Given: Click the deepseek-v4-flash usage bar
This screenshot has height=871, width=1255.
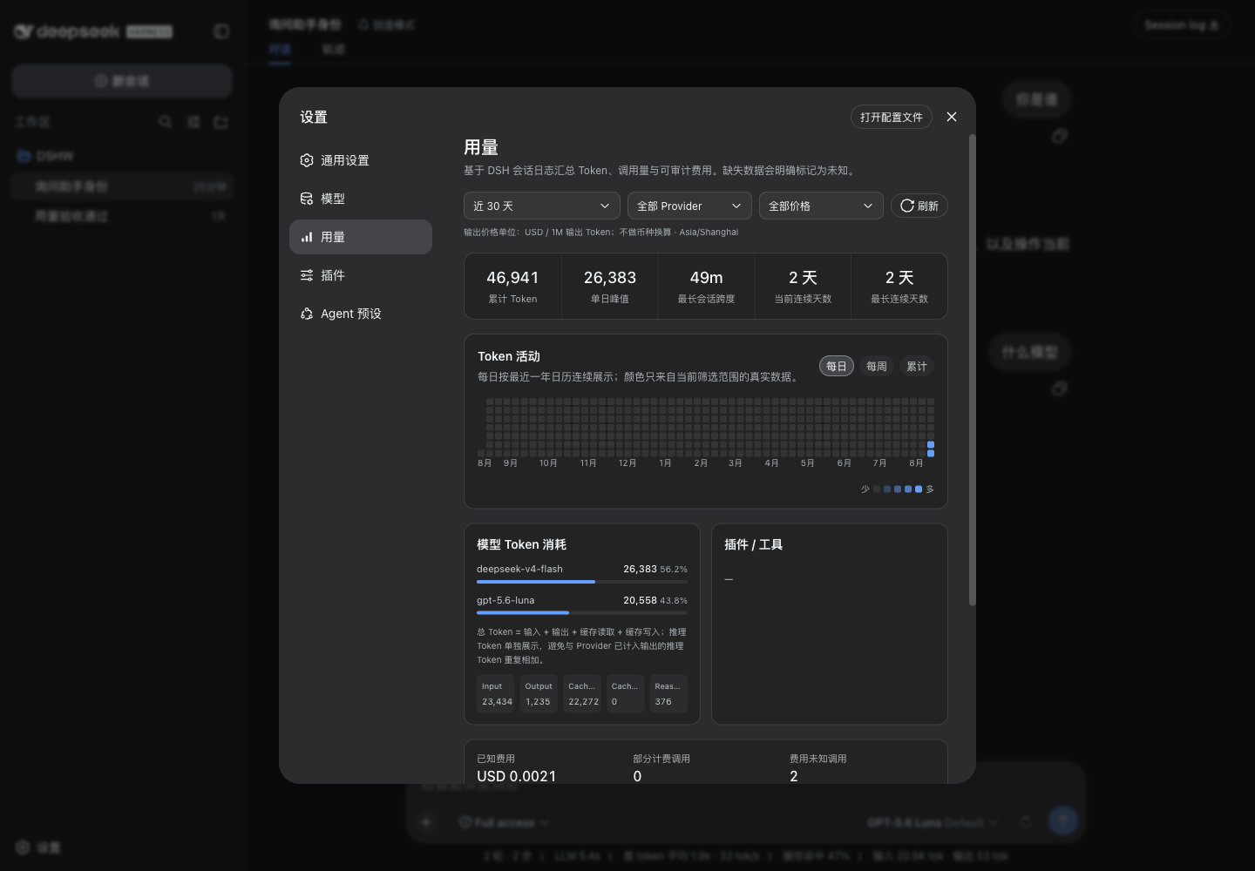Looking at the screenshot, I should 582,581.
